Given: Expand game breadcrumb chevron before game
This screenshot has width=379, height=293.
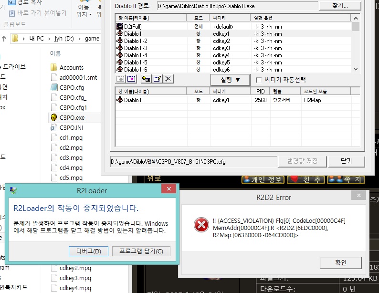Looking at the screenshot, I should 80,39.
